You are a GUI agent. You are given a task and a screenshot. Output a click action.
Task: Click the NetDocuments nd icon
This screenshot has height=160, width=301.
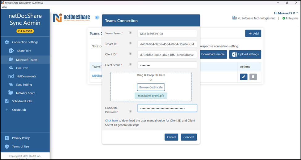coord(11,76)
